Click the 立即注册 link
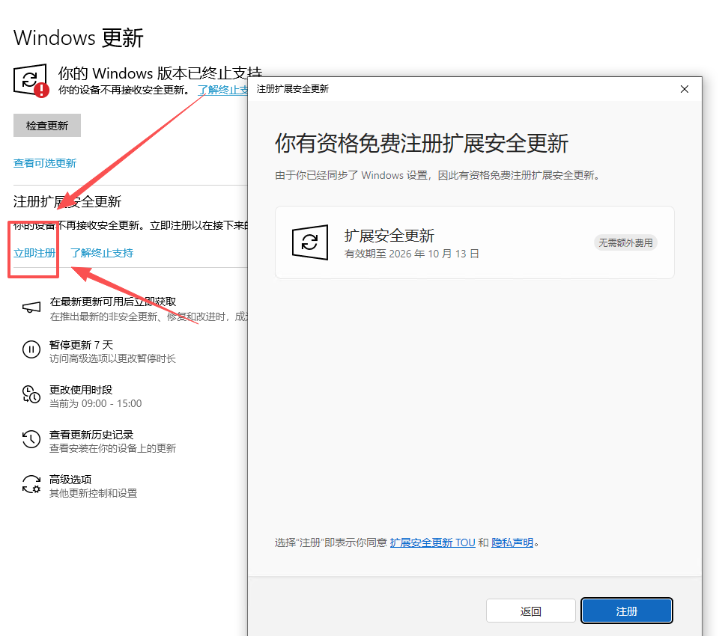 (34, 253)
